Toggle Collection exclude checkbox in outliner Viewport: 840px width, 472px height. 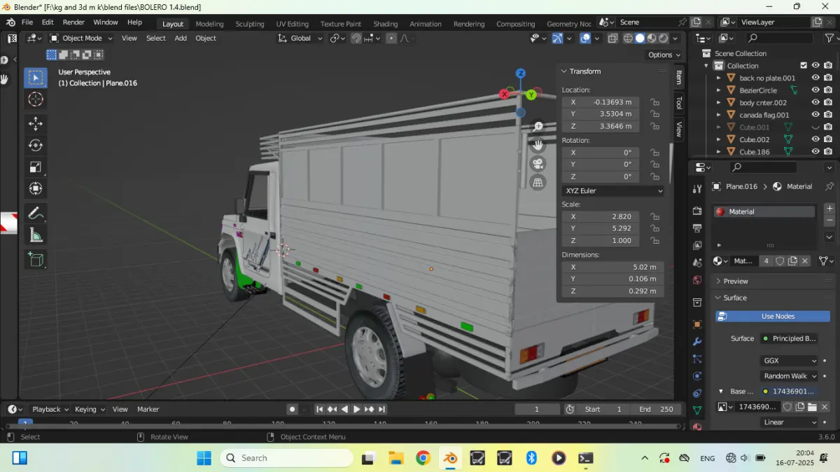coord(804,66)
